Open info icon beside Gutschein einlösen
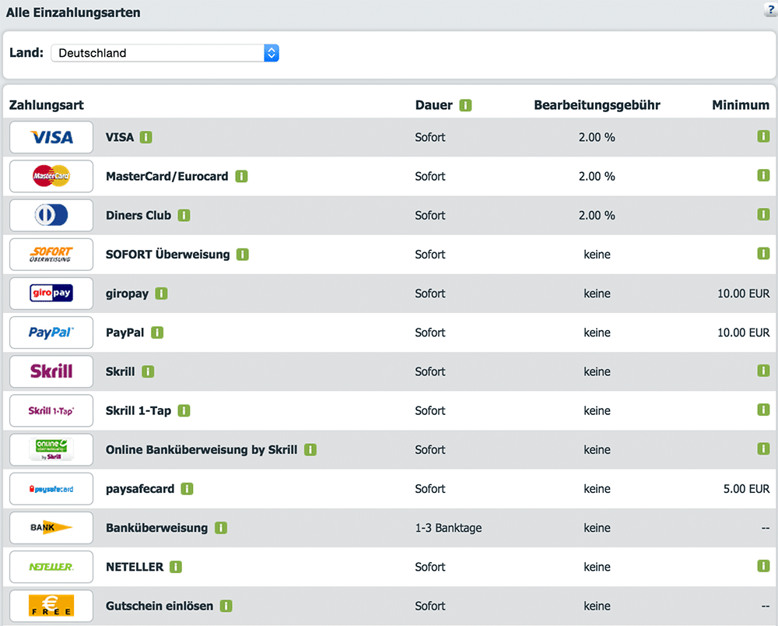 pyautogui.click(x=226, y=606)
